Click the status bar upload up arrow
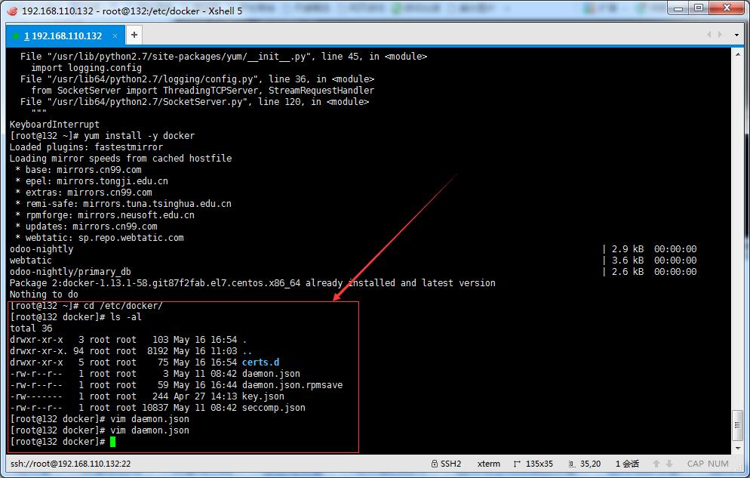 (x=656, y=464)
